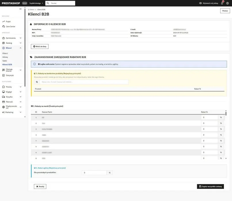Click the PrestaShop logo

coord(11,3)
